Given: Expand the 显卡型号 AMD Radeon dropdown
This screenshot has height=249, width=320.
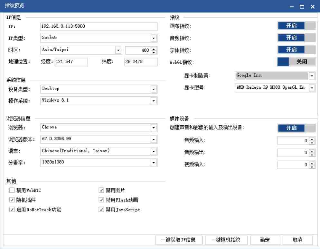Looking at the screenshot, I should [x=312, y=88].
